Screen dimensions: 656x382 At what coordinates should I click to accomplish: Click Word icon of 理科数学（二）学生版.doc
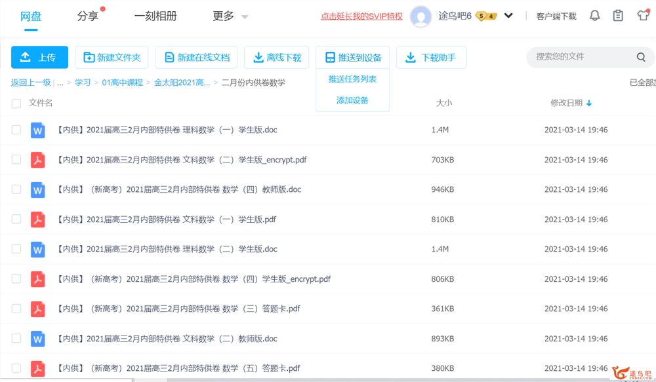pos(37,250)
